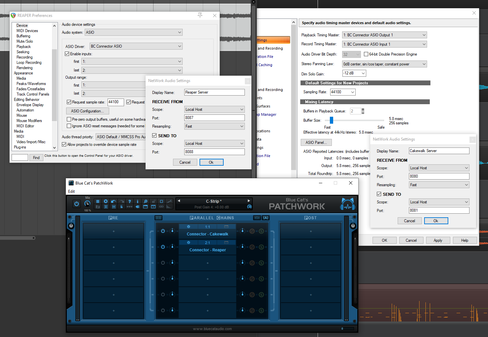Screen dimensions: 488x337
Task: Solo the Connector - Cakewalk chain with S icon
Action: tap(261, 231)
